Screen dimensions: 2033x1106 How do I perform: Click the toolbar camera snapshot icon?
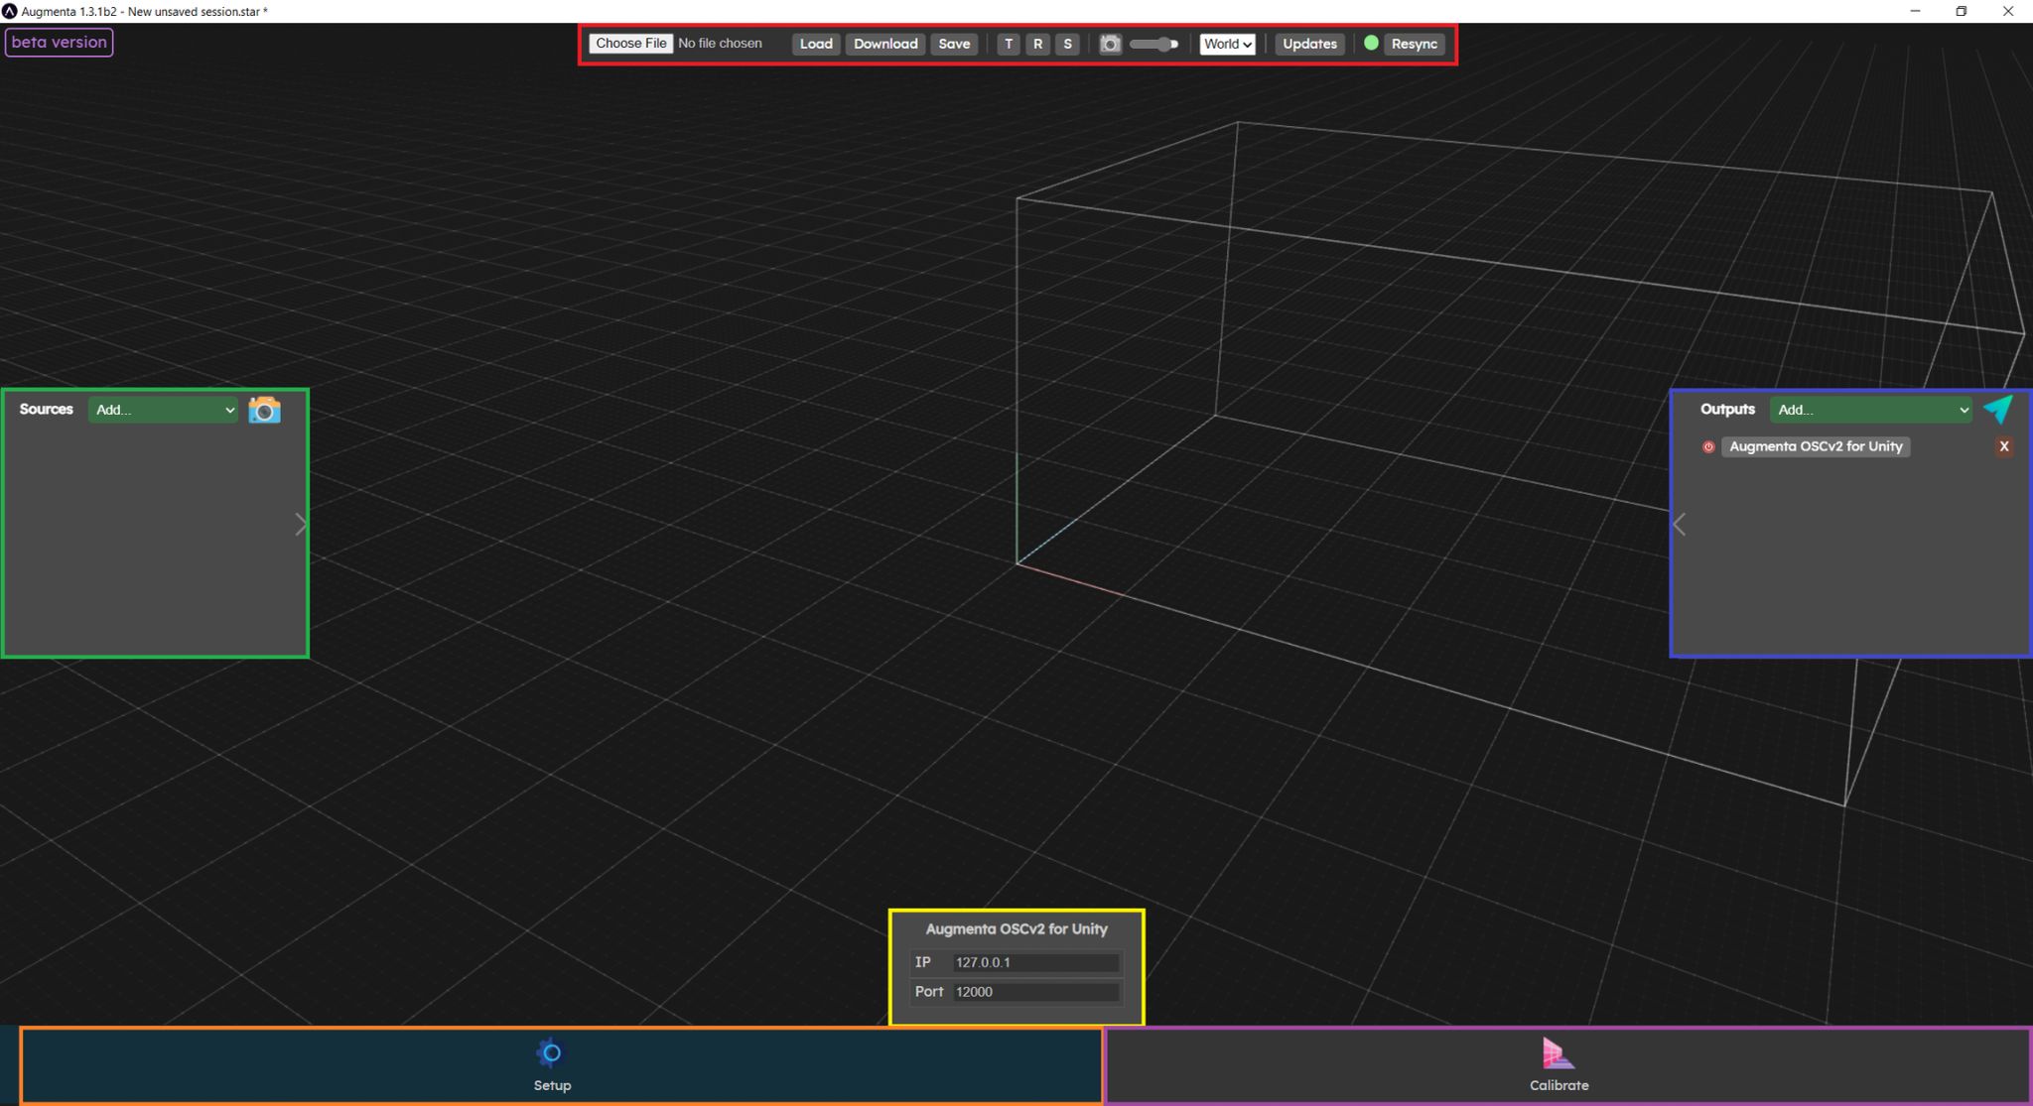click(x=1110, y=44)
